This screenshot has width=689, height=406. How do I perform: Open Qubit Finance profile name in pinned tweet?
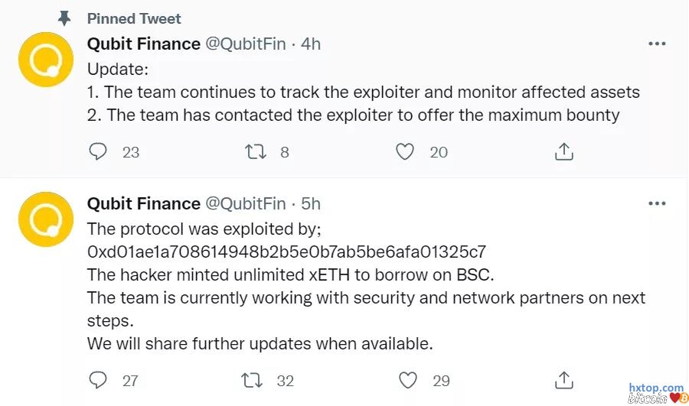(x=143, y=44)
